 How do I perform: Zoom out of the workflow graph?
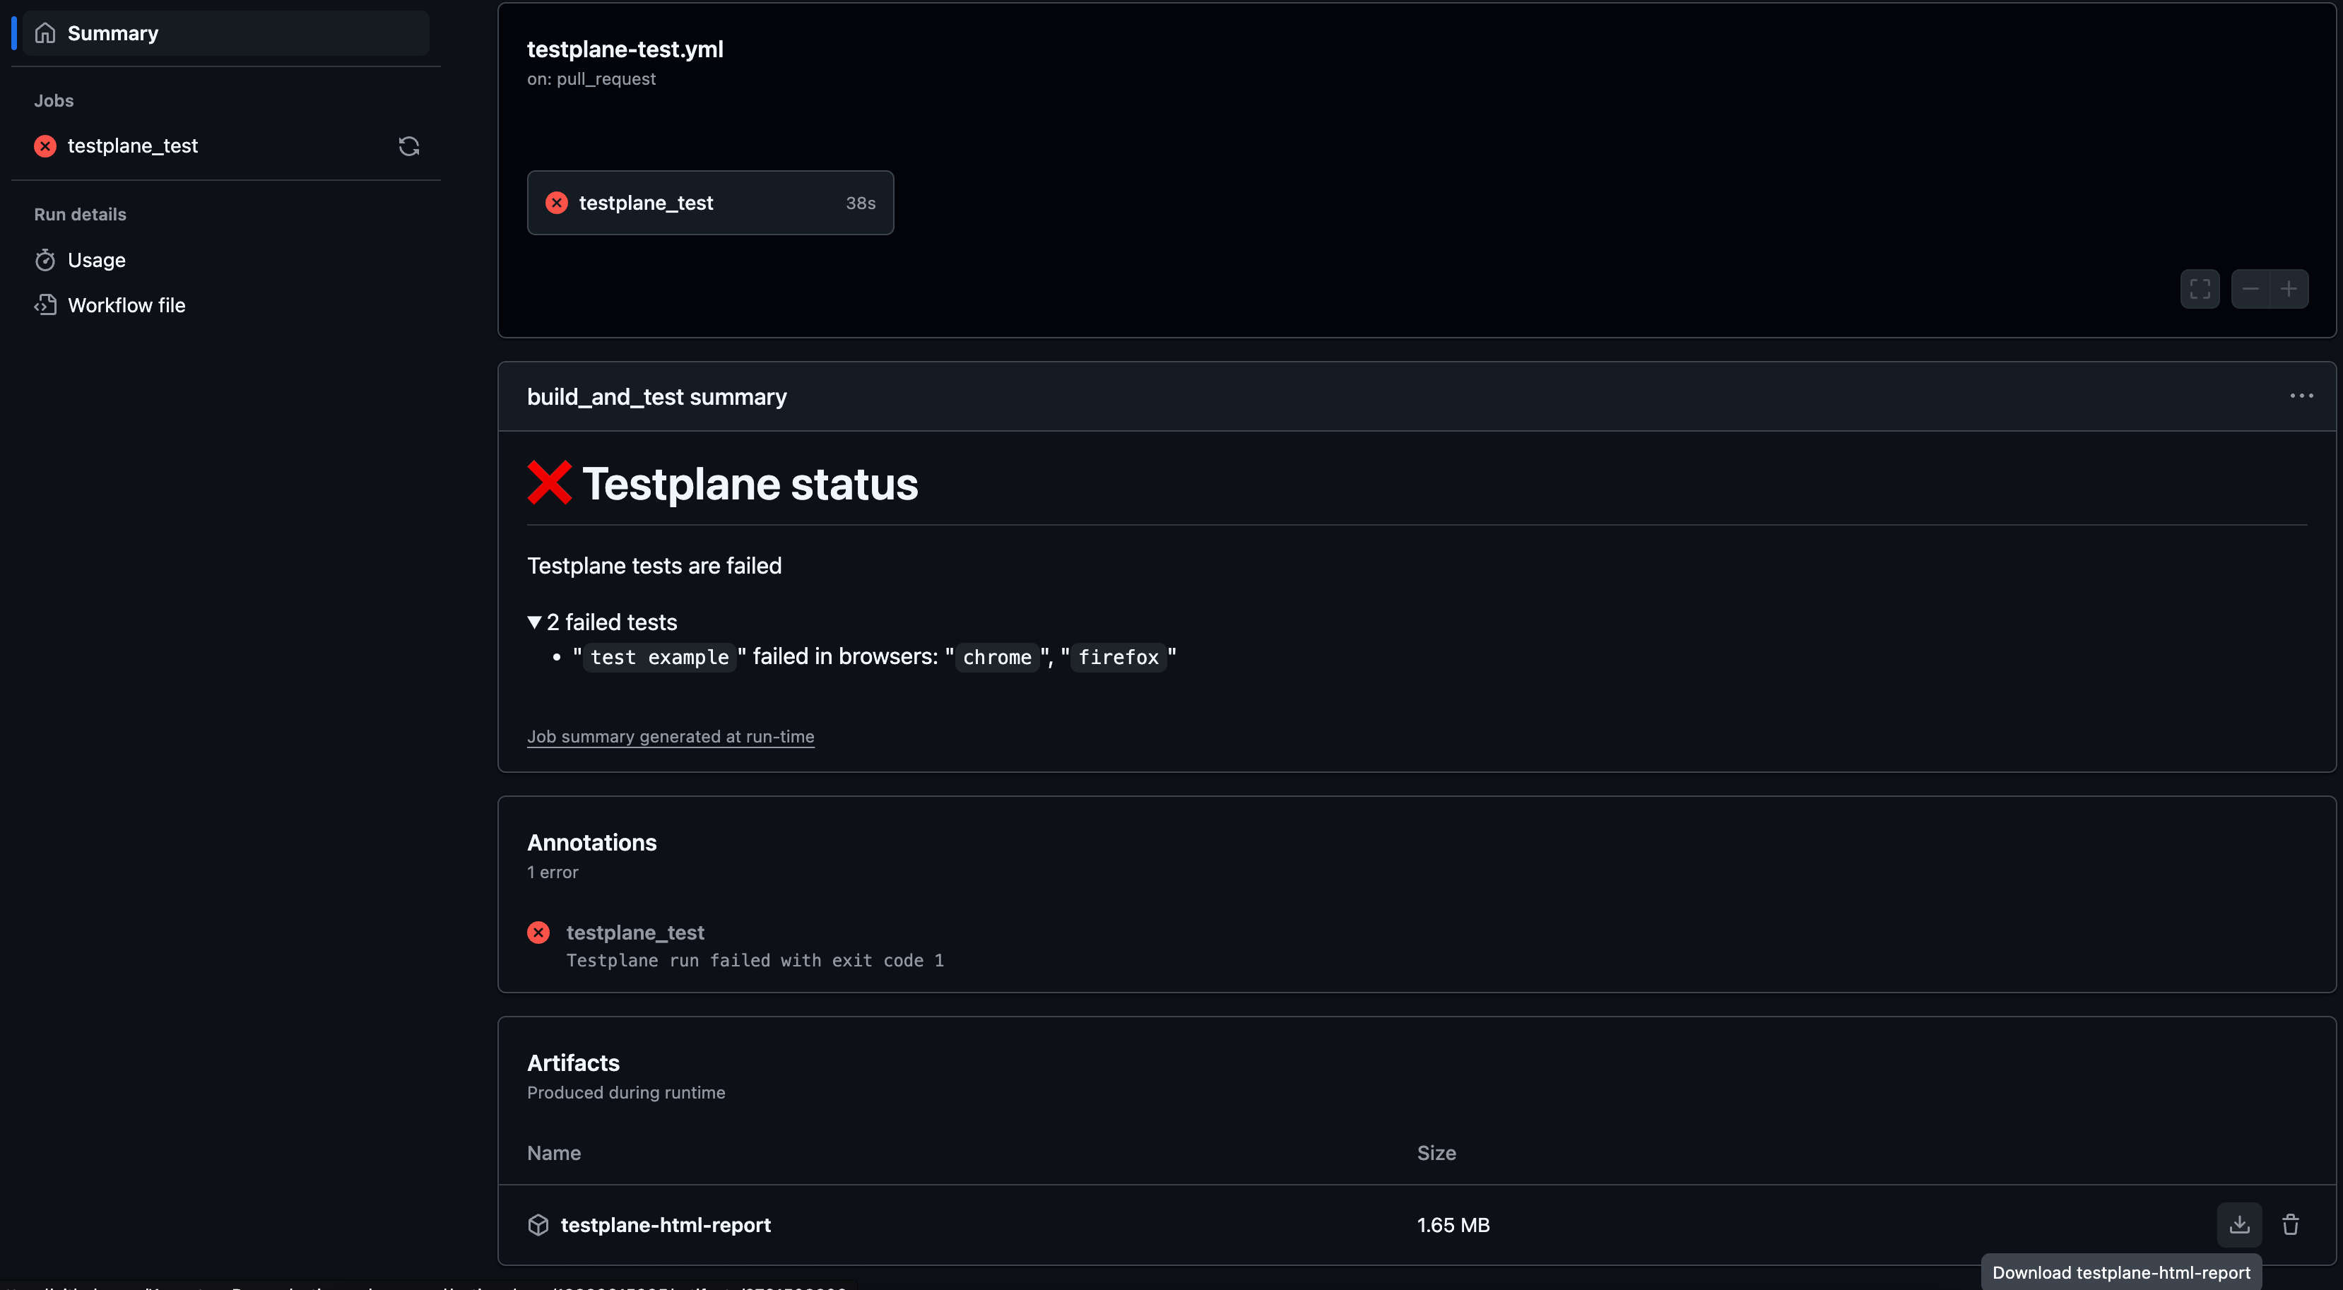[x=2250, y=289]
